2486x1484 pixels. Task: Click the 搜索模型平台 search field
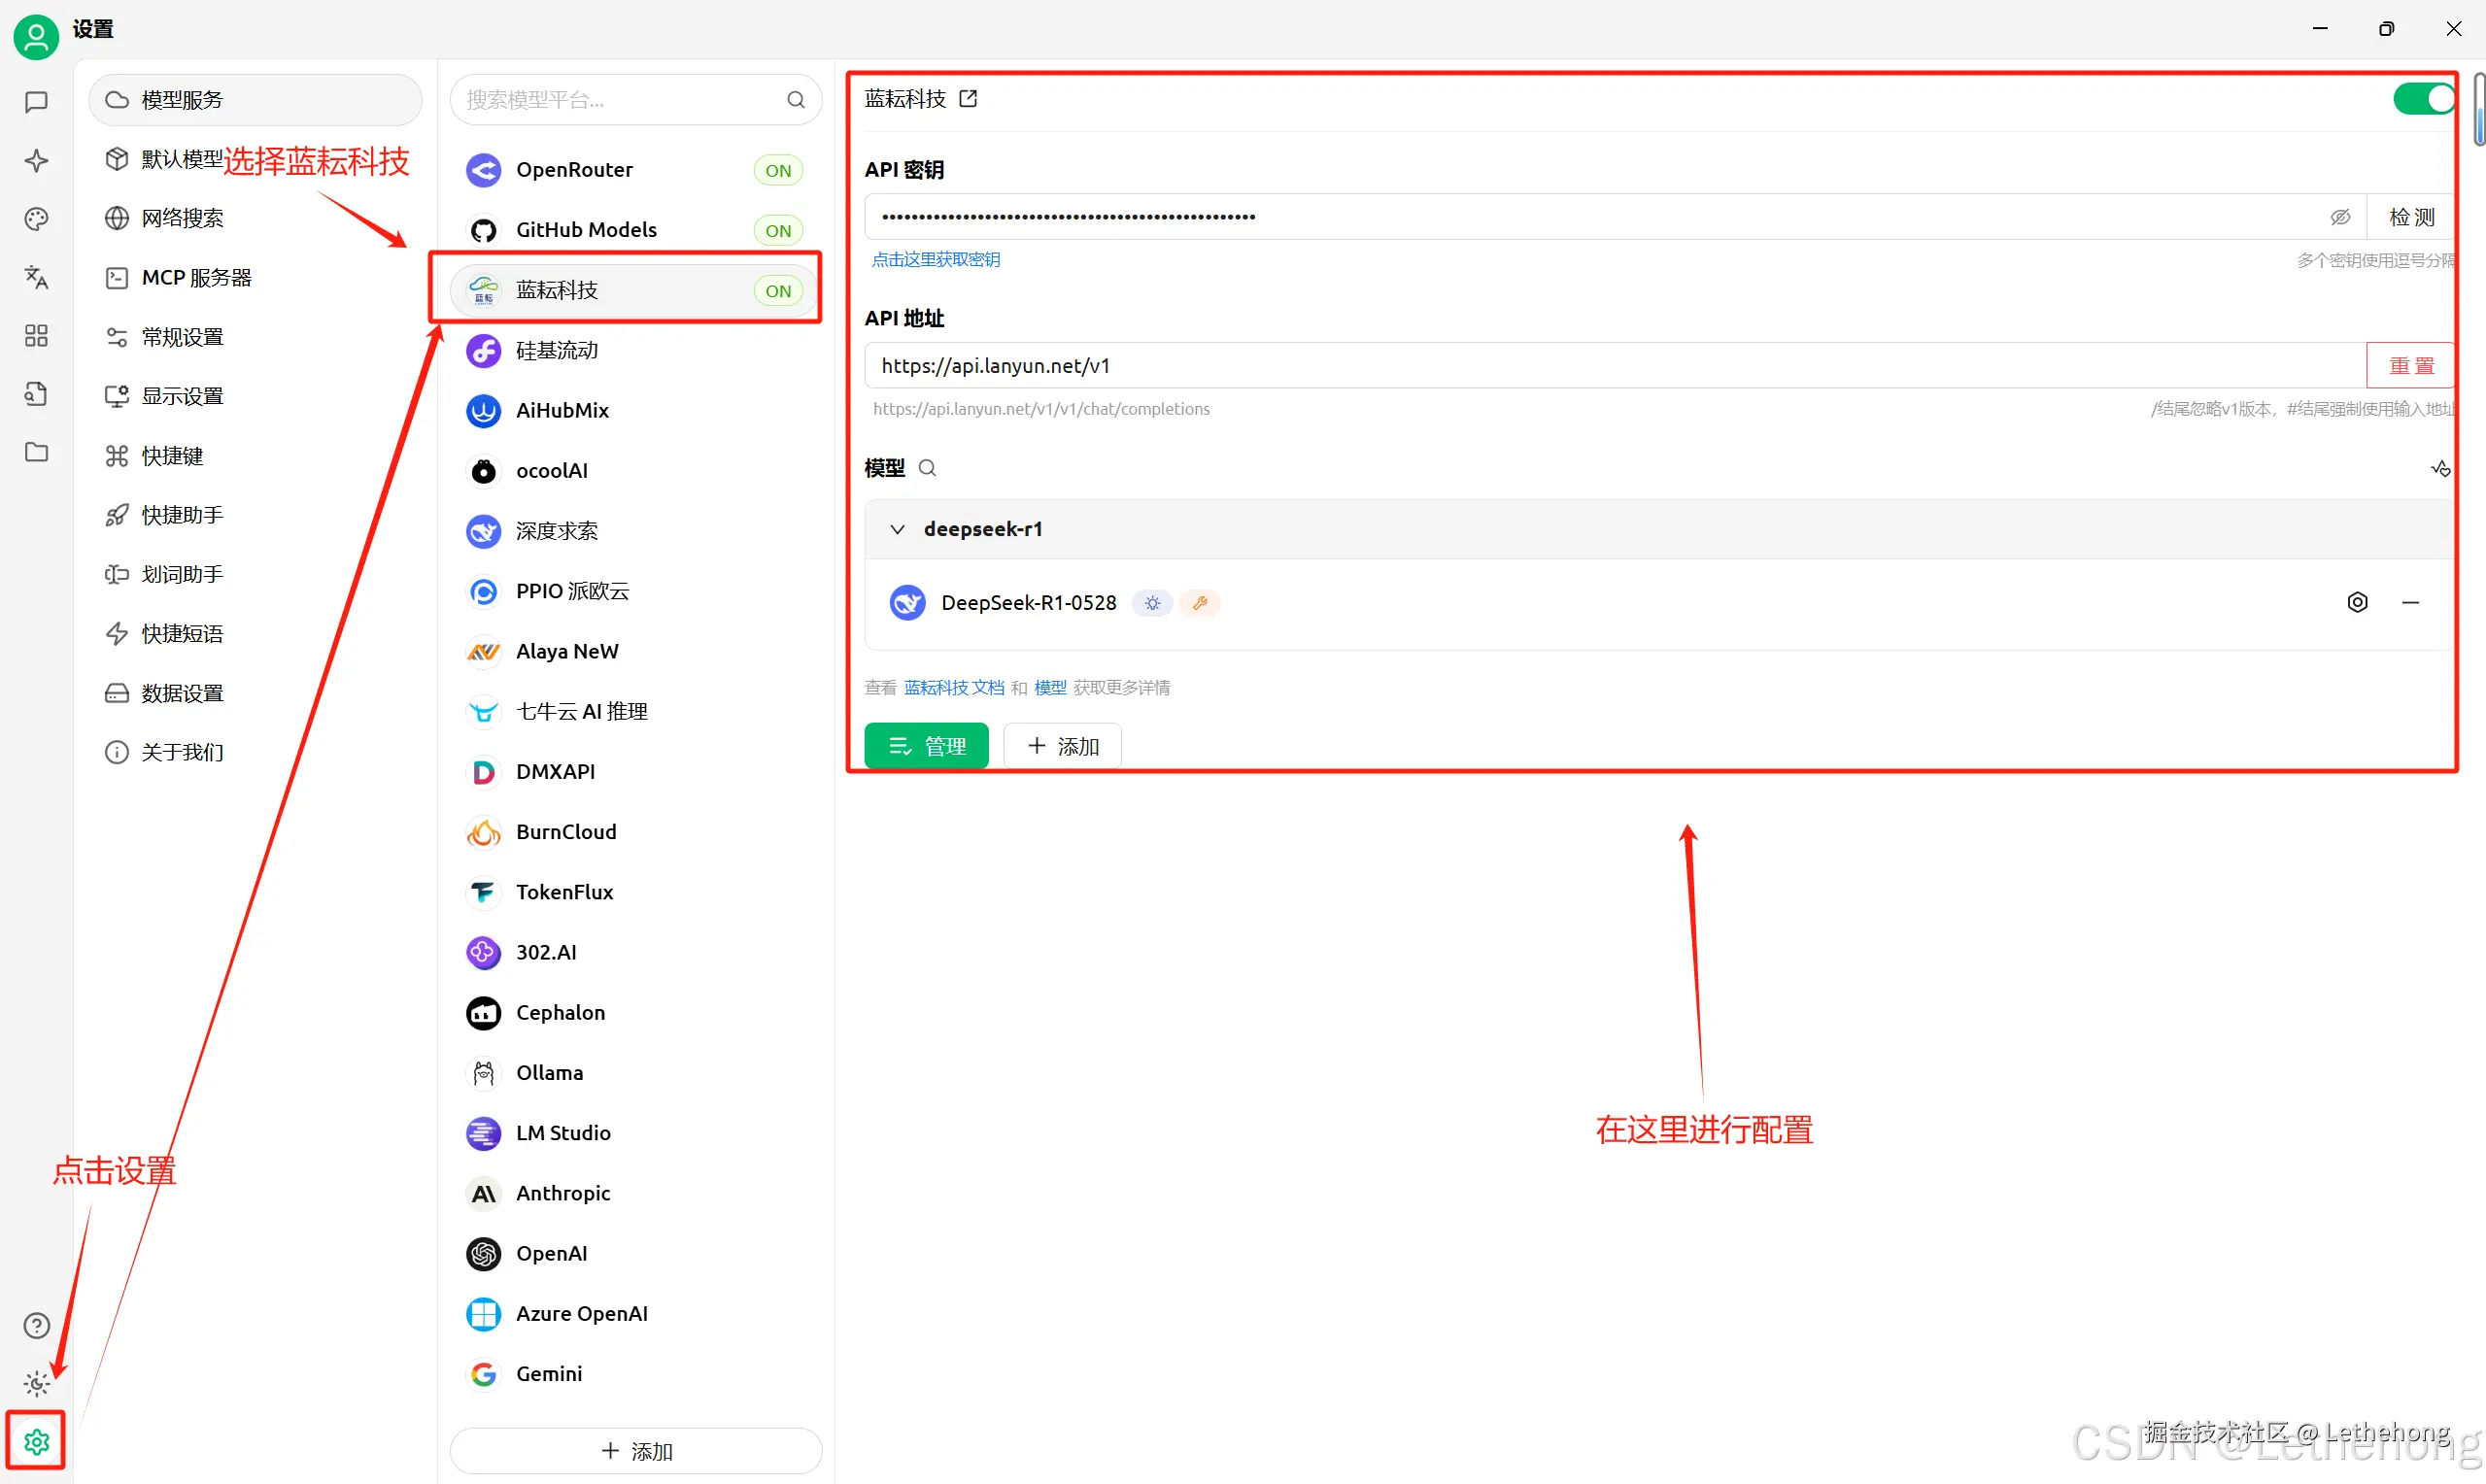[x=620, y=100]
